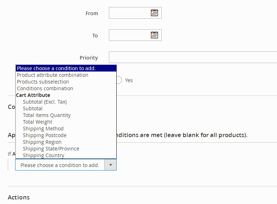This screenshot has height=204, width=277.
Task: Expand the Actions section heading
Action: [x=19, y=197]
